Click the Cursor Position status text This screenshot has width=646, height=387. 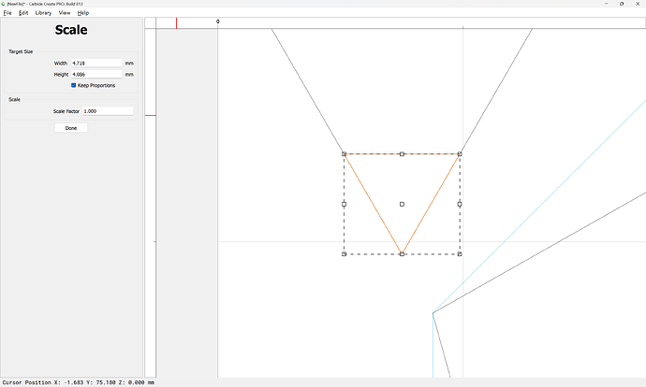(x=79, y=382)
